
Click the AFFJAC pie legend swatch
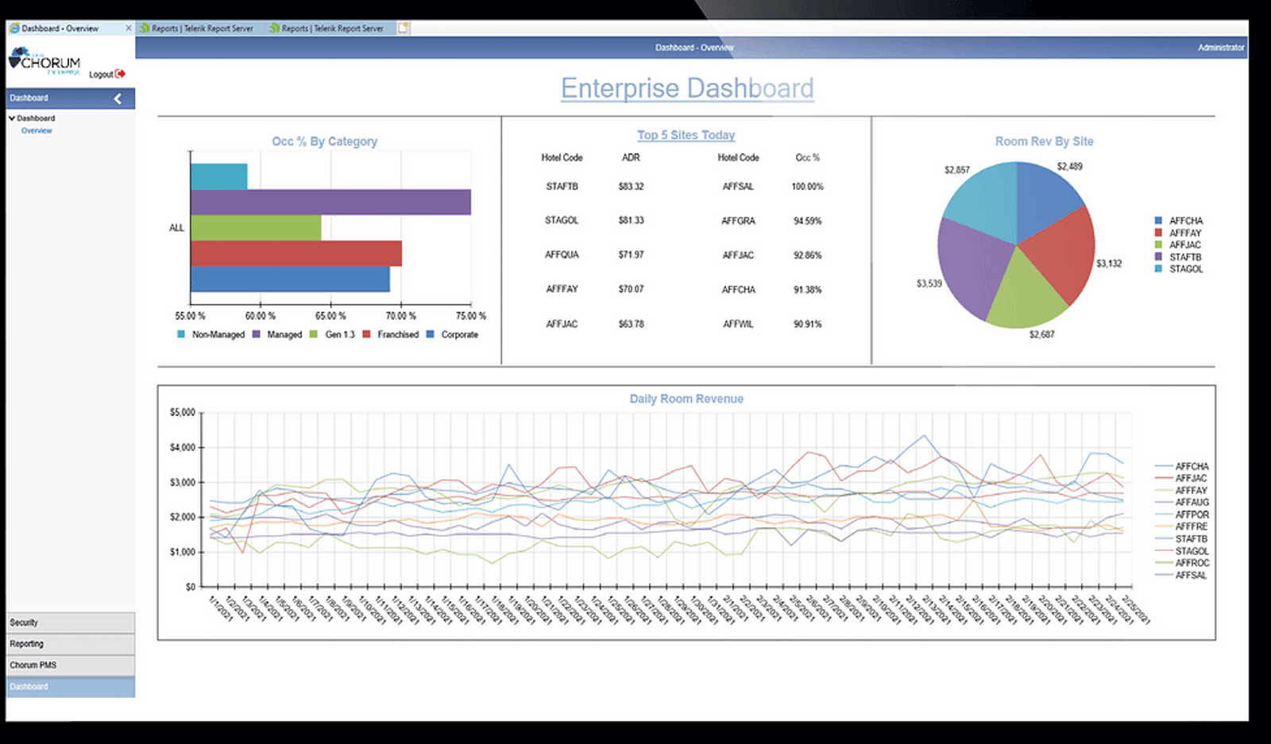1158,245
